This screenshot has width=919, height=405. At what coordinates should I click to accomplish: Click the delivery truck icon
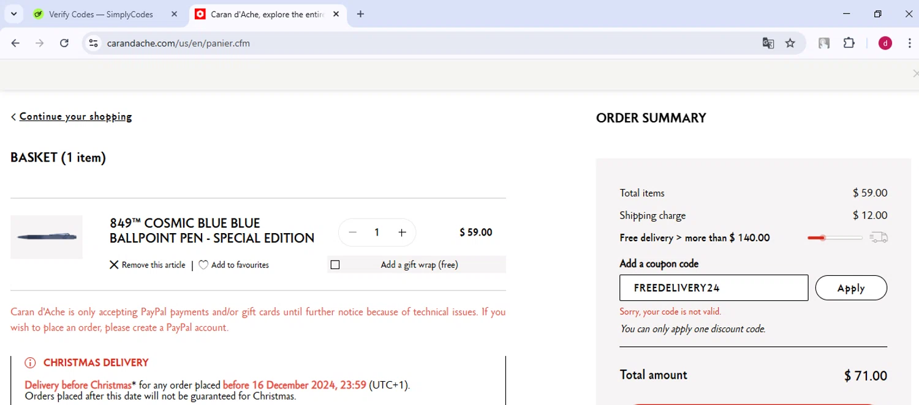(879, 237)
